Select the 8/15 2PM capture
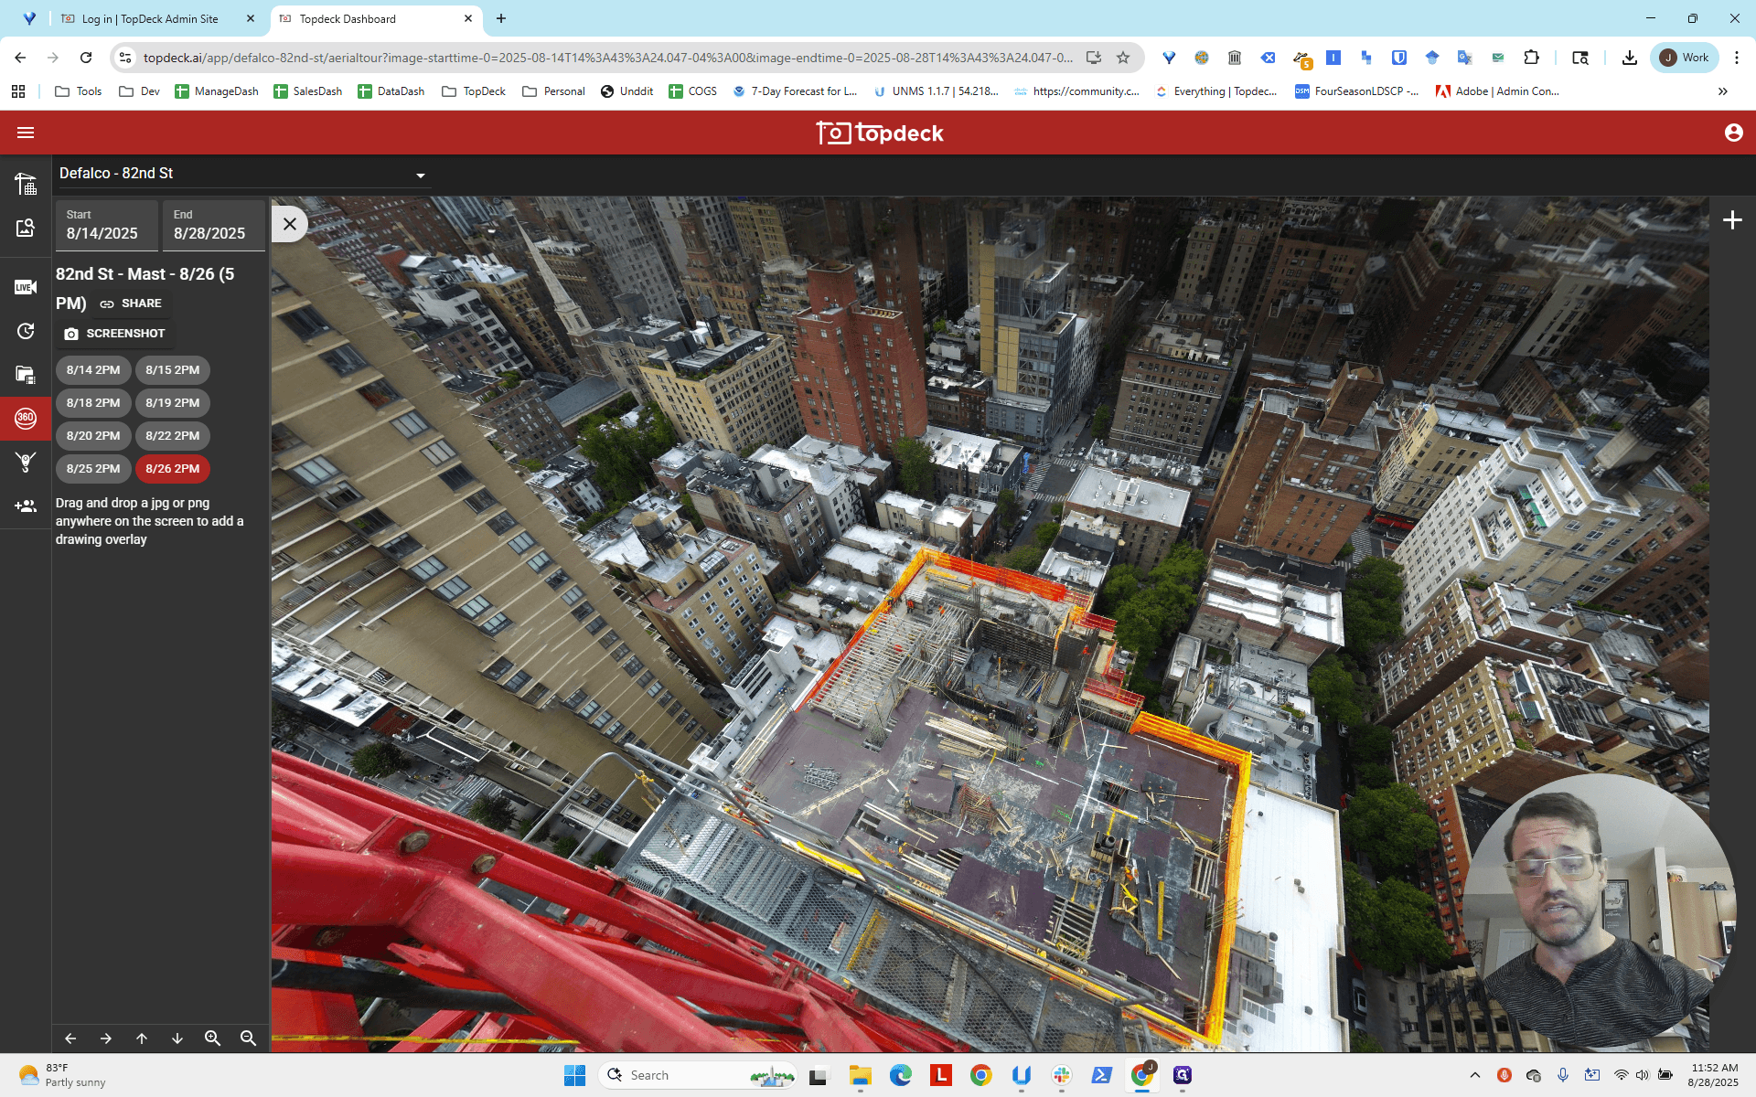The width and height of the screenshot is (1756, 1097). pos(173,370)
